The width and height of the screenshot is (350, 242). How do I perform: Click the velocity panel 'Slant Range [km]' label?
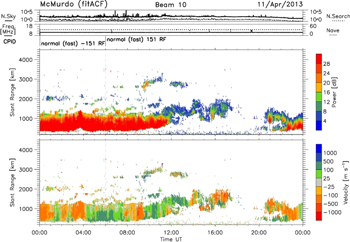[12, 183]
